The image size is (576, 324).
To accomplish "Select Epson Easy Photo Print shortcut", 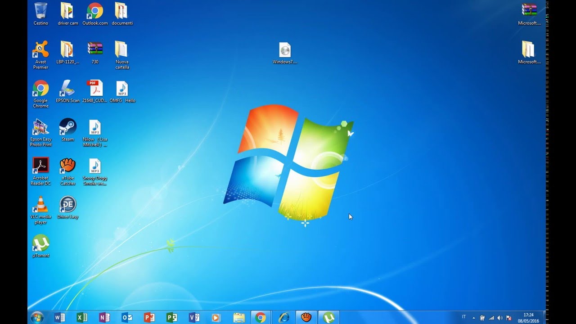I will pos(40,132).
